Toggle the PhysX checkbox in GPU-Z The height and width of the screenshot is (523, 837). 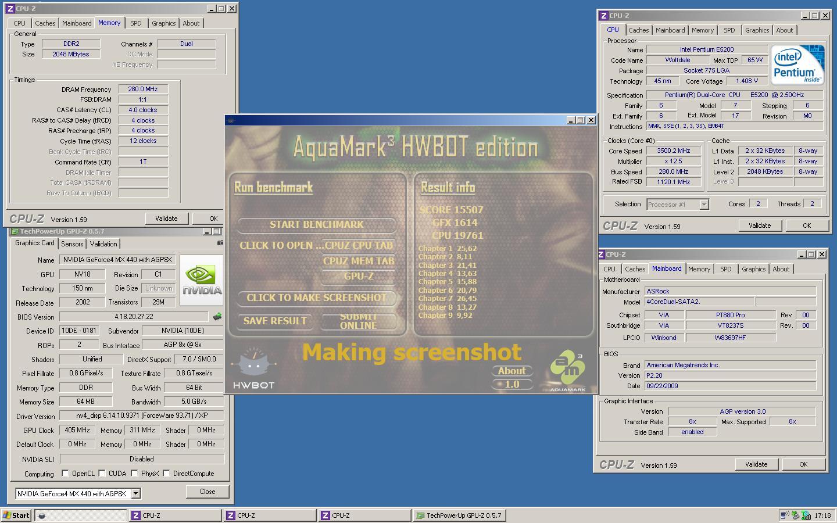pos(134,474)
